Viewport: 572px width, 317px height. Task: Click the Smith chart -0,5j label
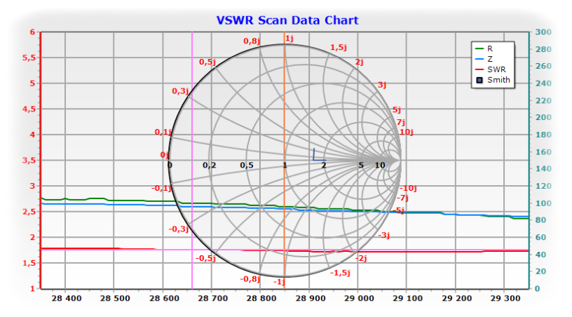click(206, 259)
